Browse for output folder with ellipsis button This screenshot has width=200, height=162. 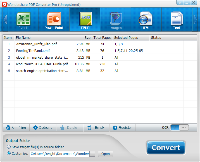92,154
